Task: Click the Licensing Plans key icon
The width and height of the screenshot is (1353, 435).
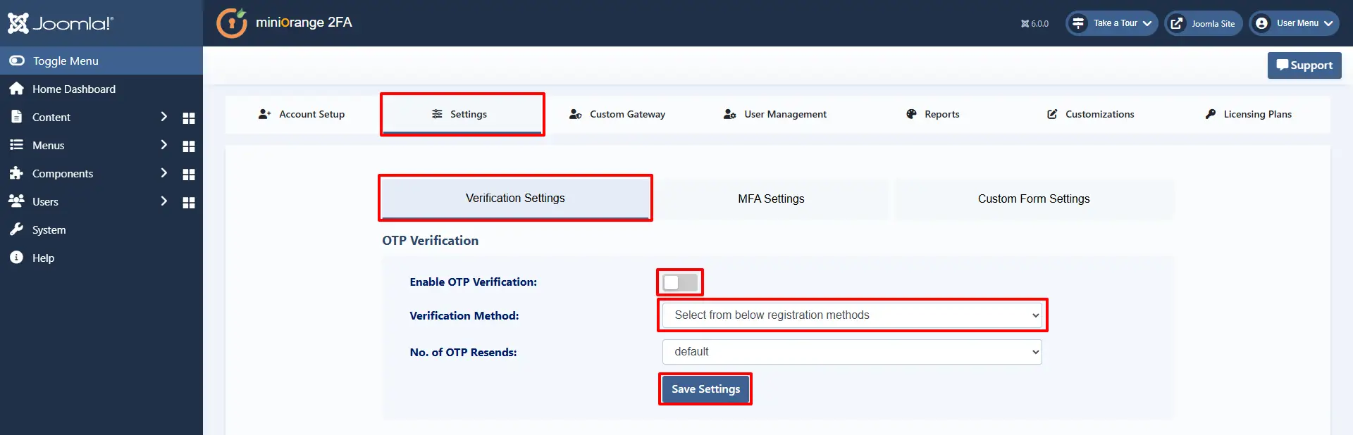Action: [x=1211, y=114]
